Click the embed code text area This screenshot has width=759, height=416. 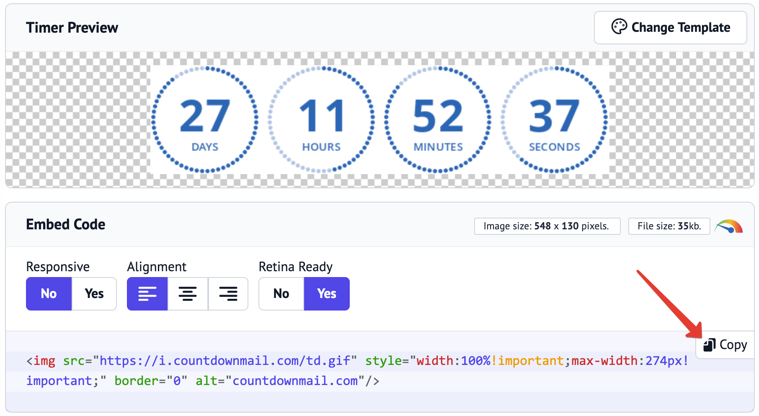tap(379, 371)
